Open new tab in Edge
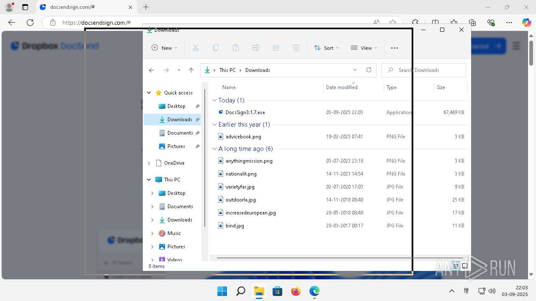Viewport: 536px width, 301px height. (146, 7)
